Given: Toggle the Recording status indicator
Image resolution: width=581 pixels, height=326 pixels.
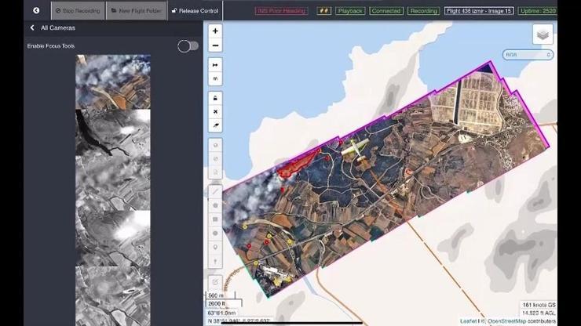Looking at the screenshot, I should 424,11.
